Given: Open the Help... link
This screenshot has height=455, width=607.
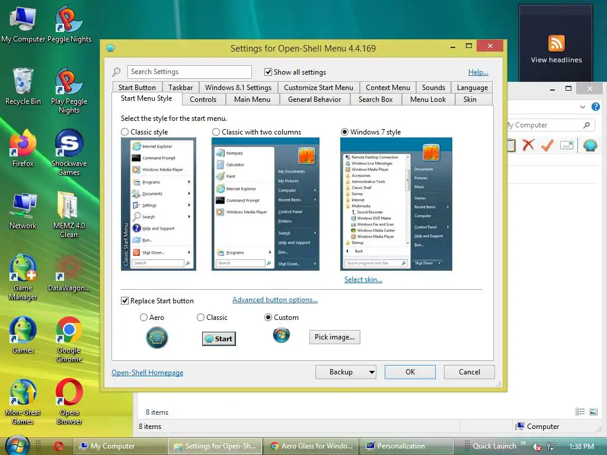Looking at the screenshot, I should [x=478, y=72].
